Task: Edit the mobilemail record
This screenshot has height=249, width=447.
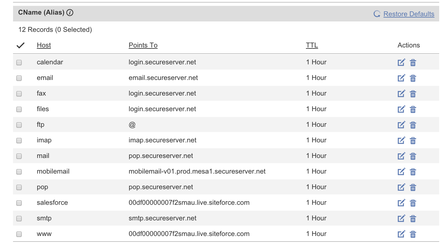Action: (401, 172)
